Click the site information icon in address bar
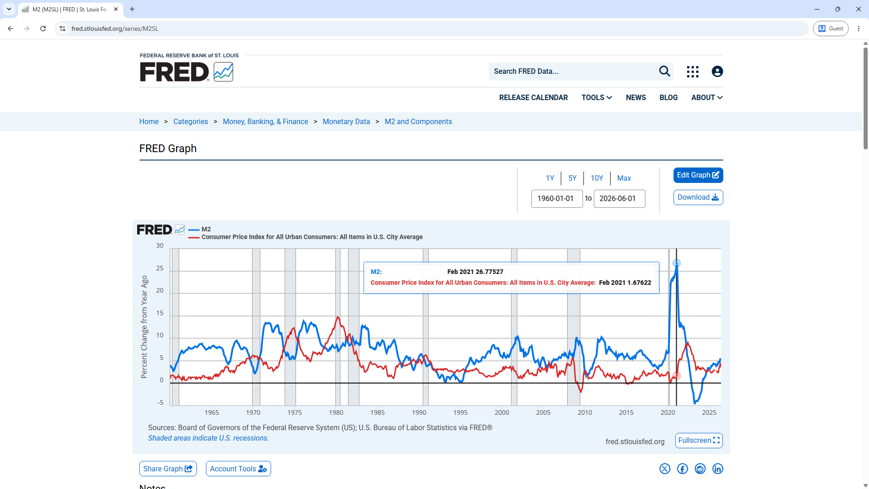869x489 pixels. coord(62,29)
